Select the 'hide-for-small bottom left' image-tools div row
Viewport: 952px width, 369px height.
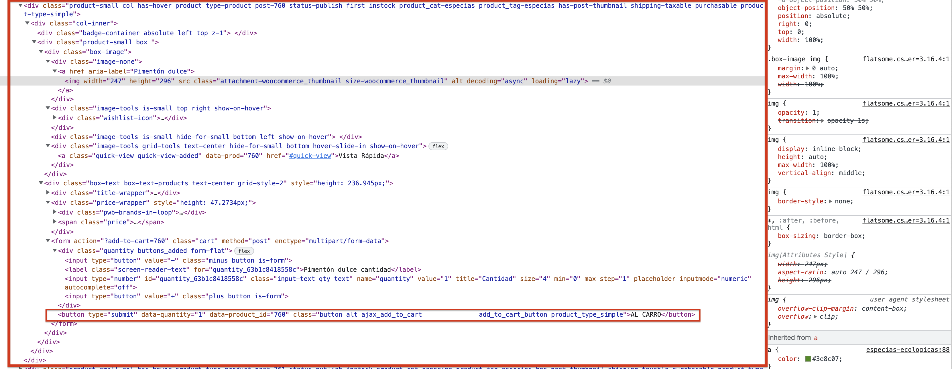point(206,136)
